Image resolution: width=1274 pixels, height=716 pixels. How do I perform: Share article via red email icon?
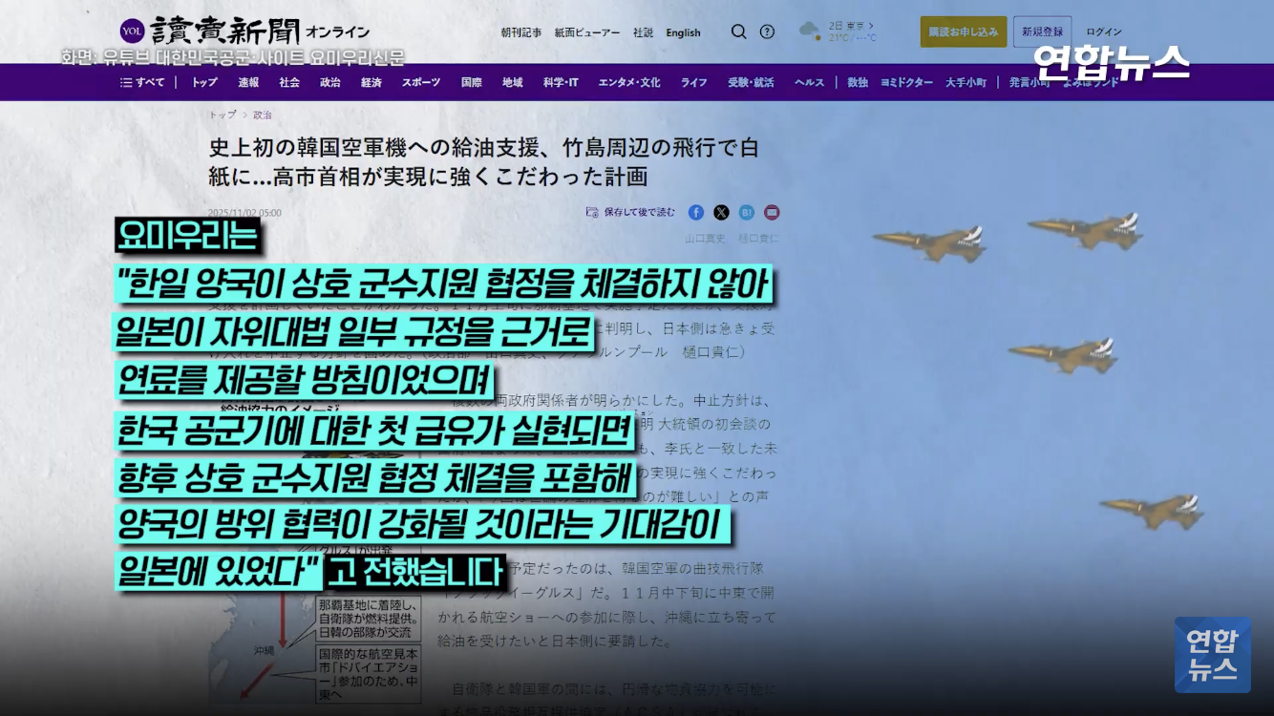[772, 212]
